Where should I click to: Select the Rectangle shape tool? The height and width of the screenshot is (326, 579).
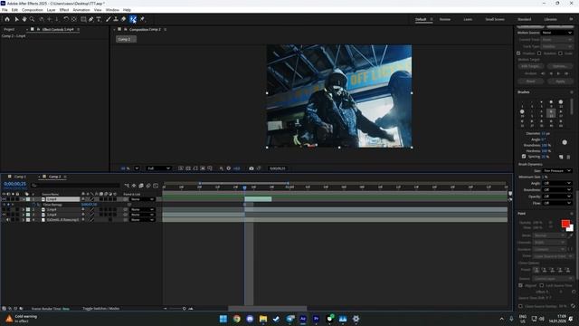click(x=83, y=19)
